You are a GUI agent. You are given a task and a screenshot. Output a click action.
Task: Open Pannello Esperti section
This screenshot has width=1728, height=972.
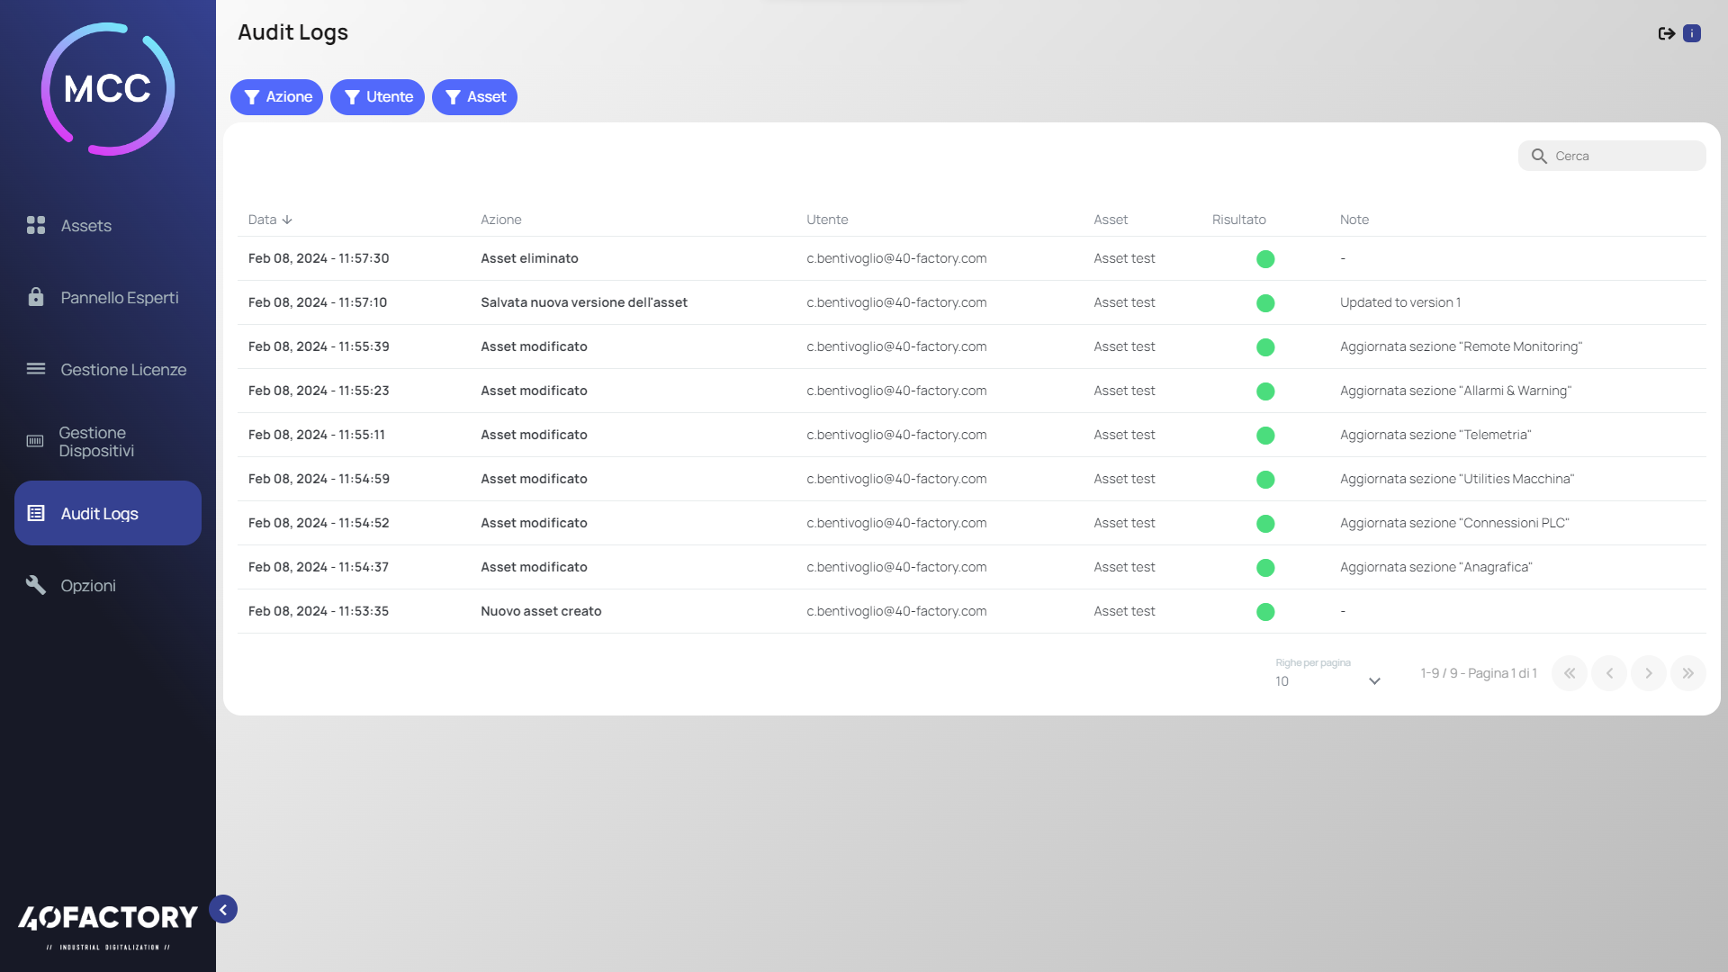pos(119,298)
